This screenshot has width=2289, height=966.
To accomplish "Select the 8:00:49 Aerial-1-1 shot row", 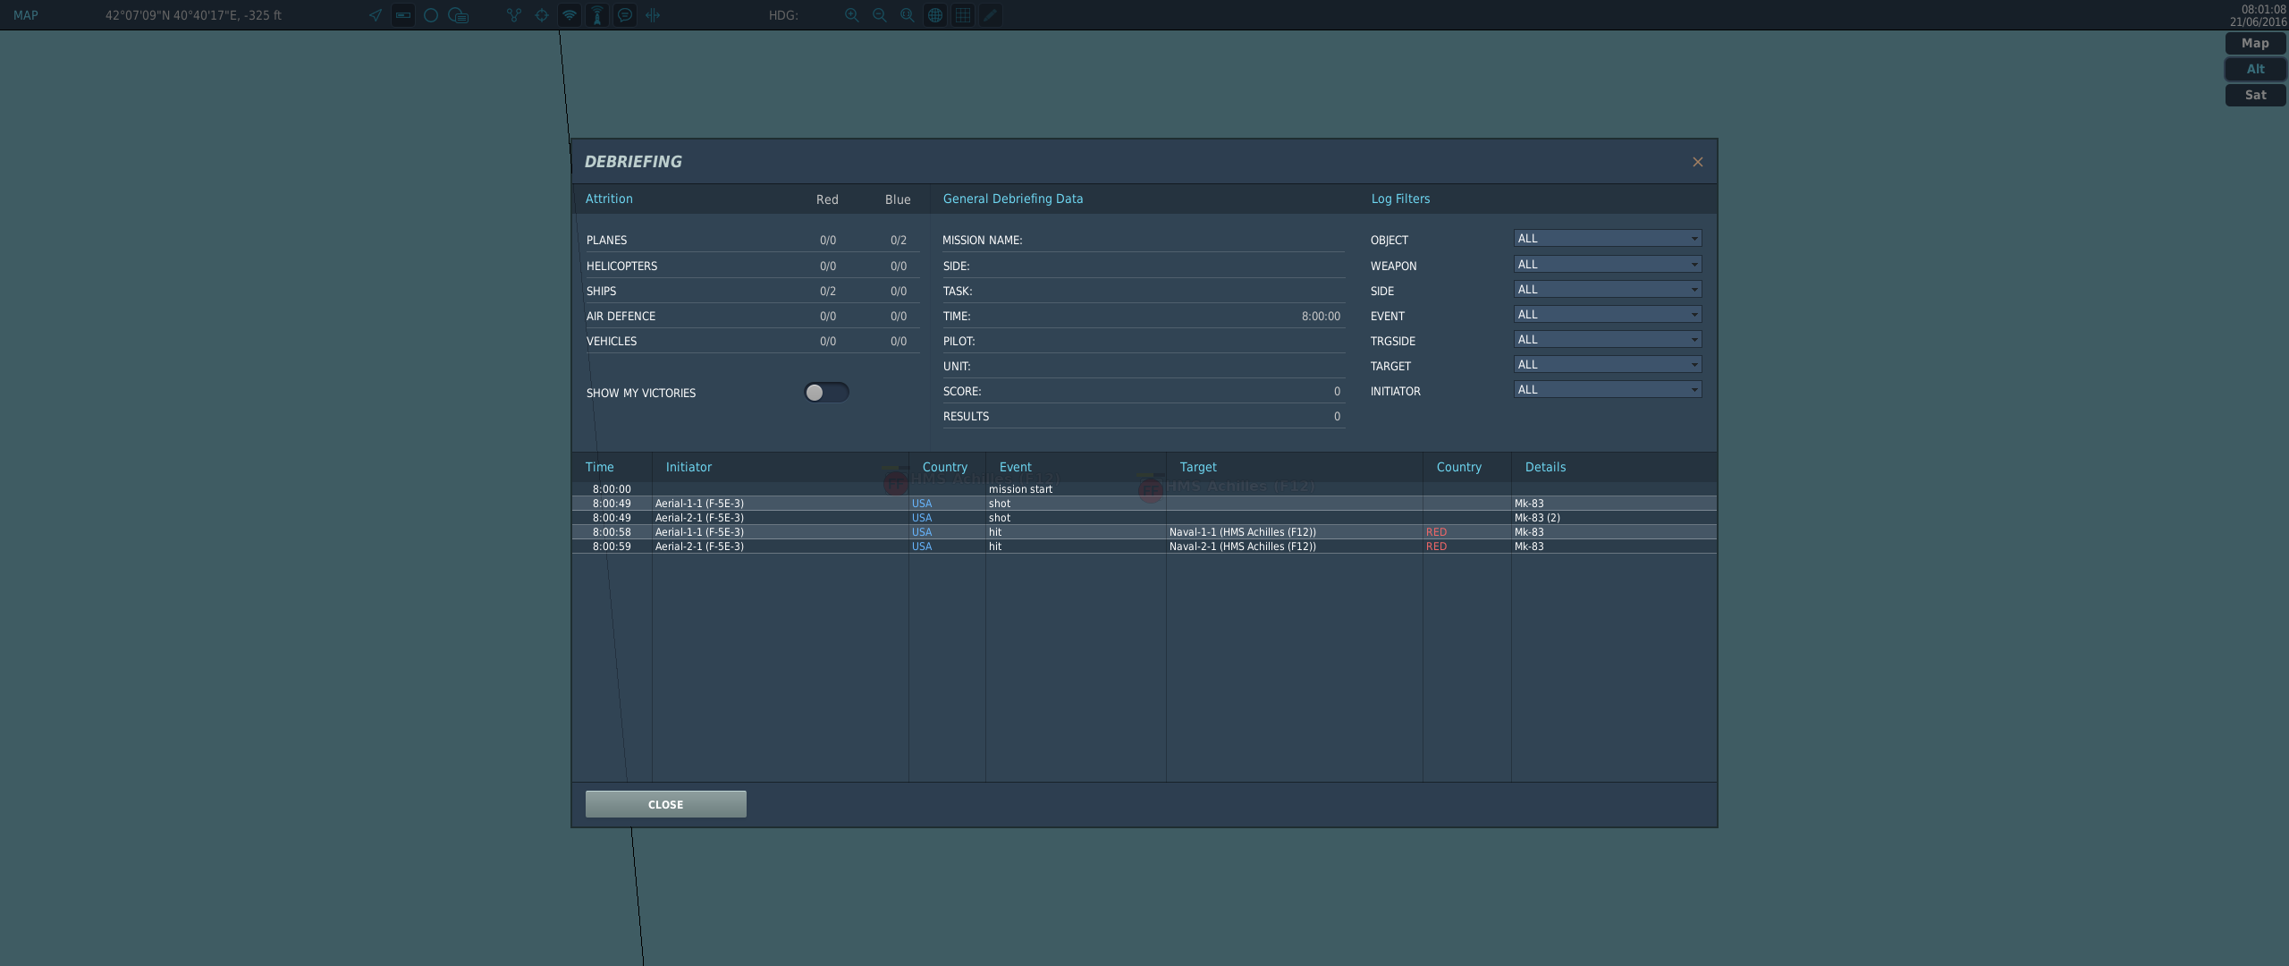I will point(1144,504).
